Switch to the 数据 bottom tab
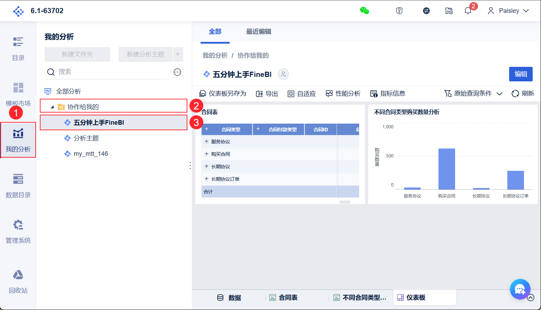 229,298
